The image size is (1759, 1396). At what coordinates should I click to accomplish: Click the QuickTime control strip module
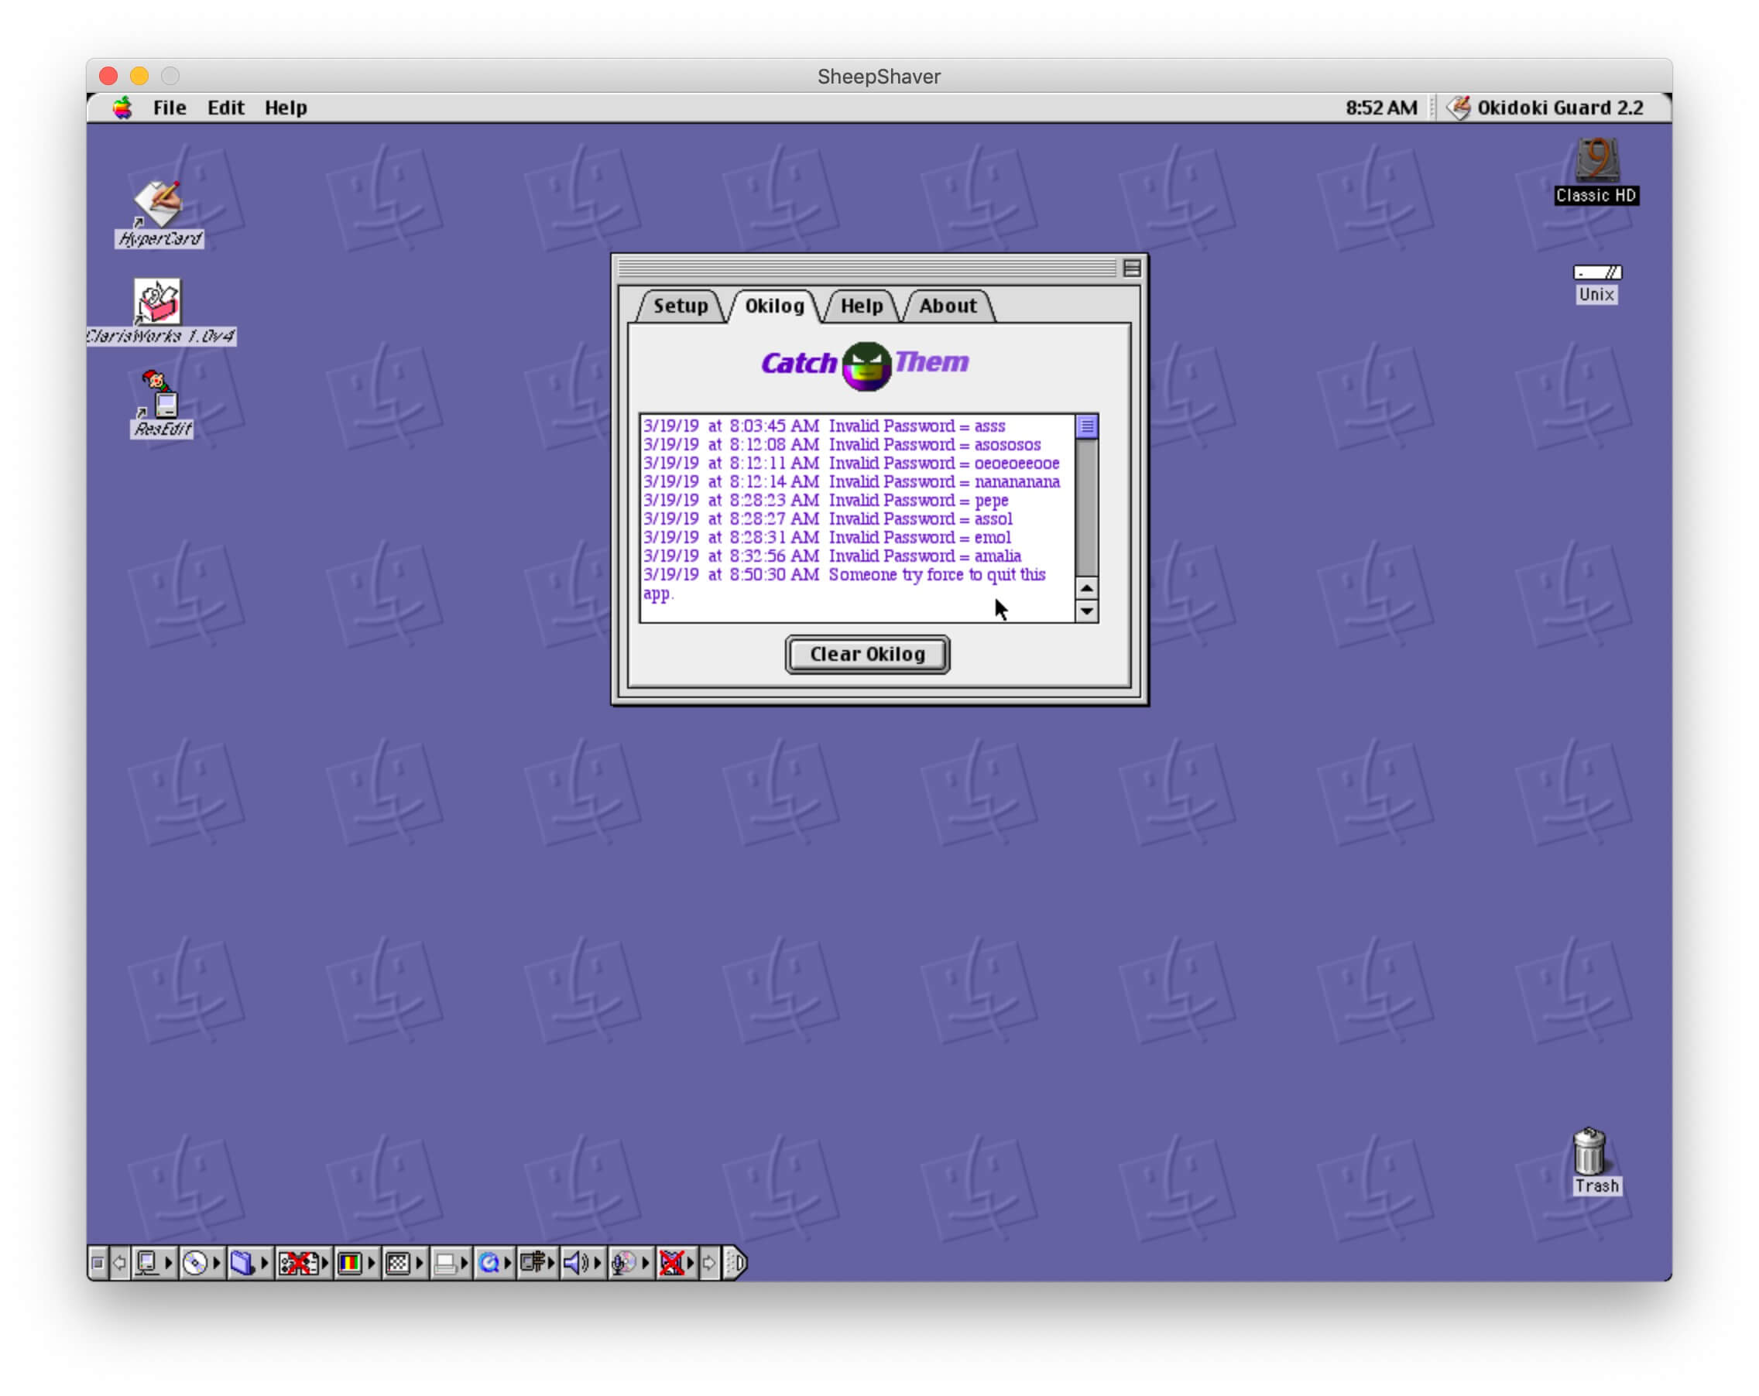(489, 1263)
